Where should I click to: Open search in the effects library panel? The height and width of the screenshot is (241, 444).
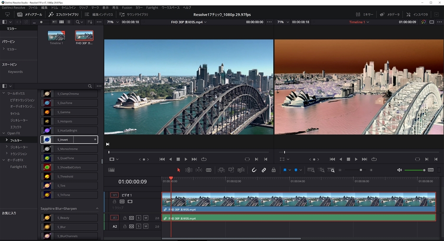(x=90, y=86)
